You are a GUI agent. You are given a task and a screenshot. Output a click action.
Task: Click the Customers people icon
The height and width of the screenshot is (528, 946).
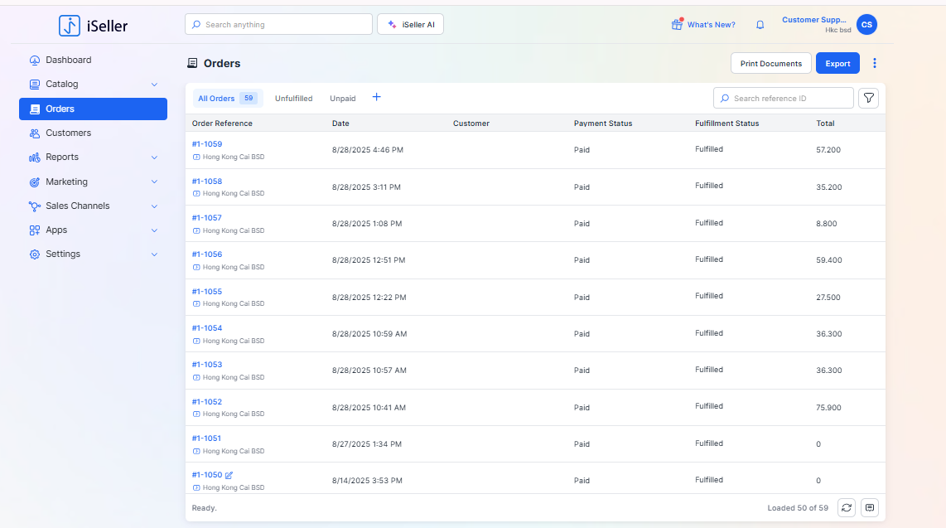(35, 133)
